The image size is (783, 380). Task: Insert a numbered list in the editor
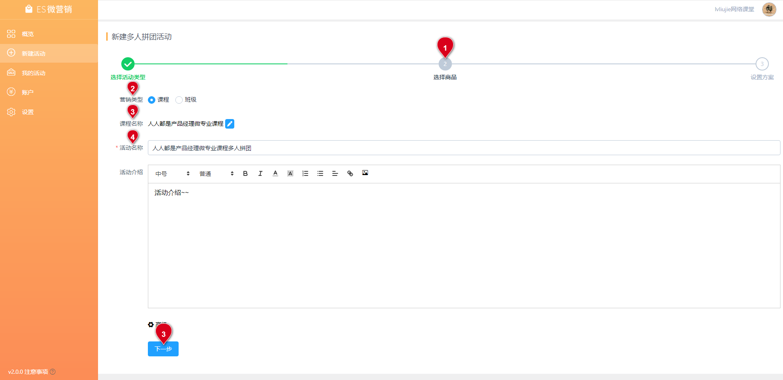coord(305,173)
